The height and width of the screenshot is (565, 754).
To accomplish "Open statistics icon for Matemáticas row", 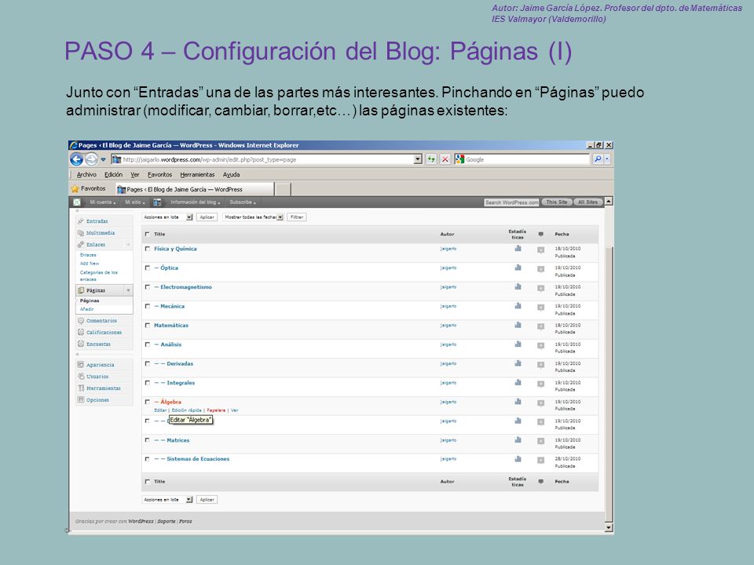I will (x=518, y=325).
